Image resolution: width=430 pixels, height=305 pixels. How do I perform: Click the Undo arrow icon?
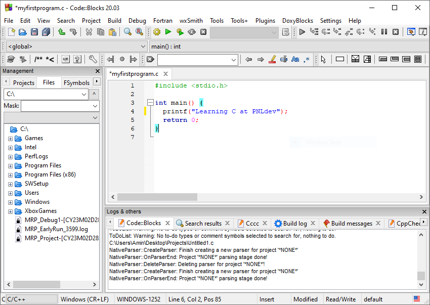pos(62,32)
